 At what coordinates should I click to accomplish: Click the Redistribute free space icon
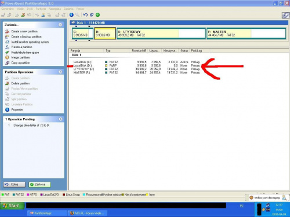click(7, 52)
